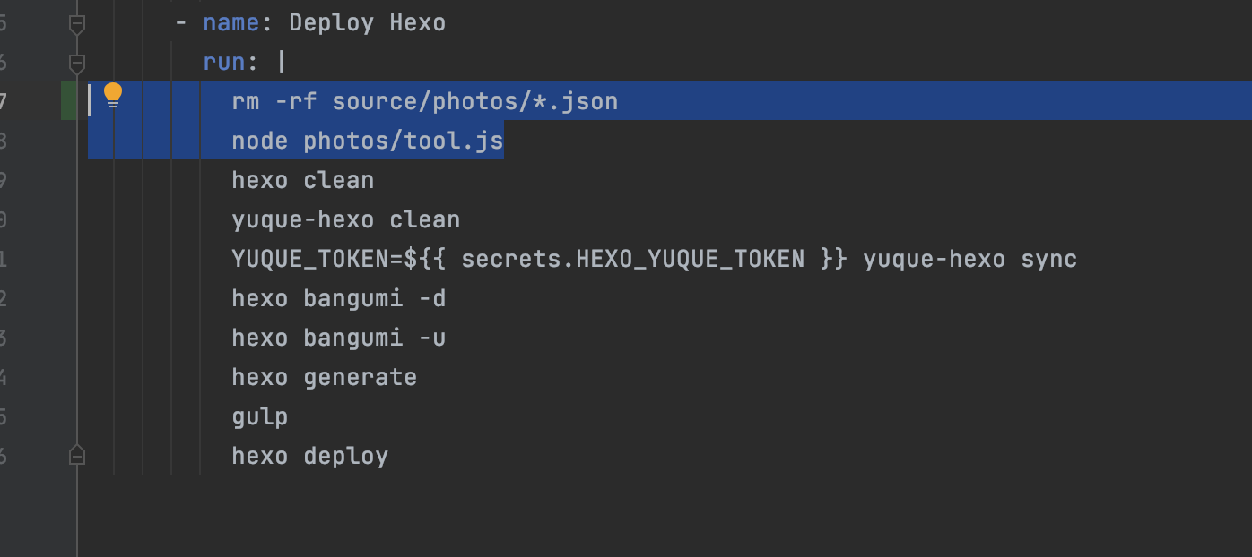This screenshot has height=557, width=1252.
Task: Click the 'yuque-hexo sync' text
Action: [969, 259]
